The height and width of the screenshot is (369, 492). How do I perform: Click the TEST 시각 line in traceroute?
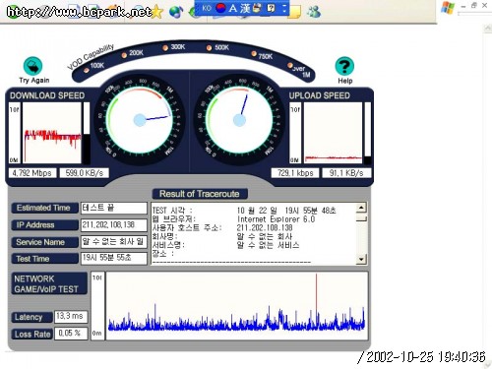pos(244,211)
